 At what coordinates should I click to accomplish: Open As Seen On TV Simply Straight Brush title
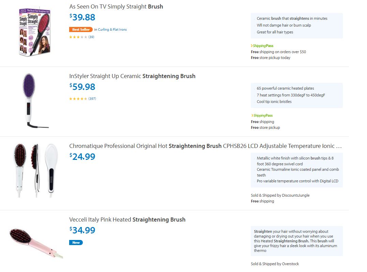click(116, 6)
